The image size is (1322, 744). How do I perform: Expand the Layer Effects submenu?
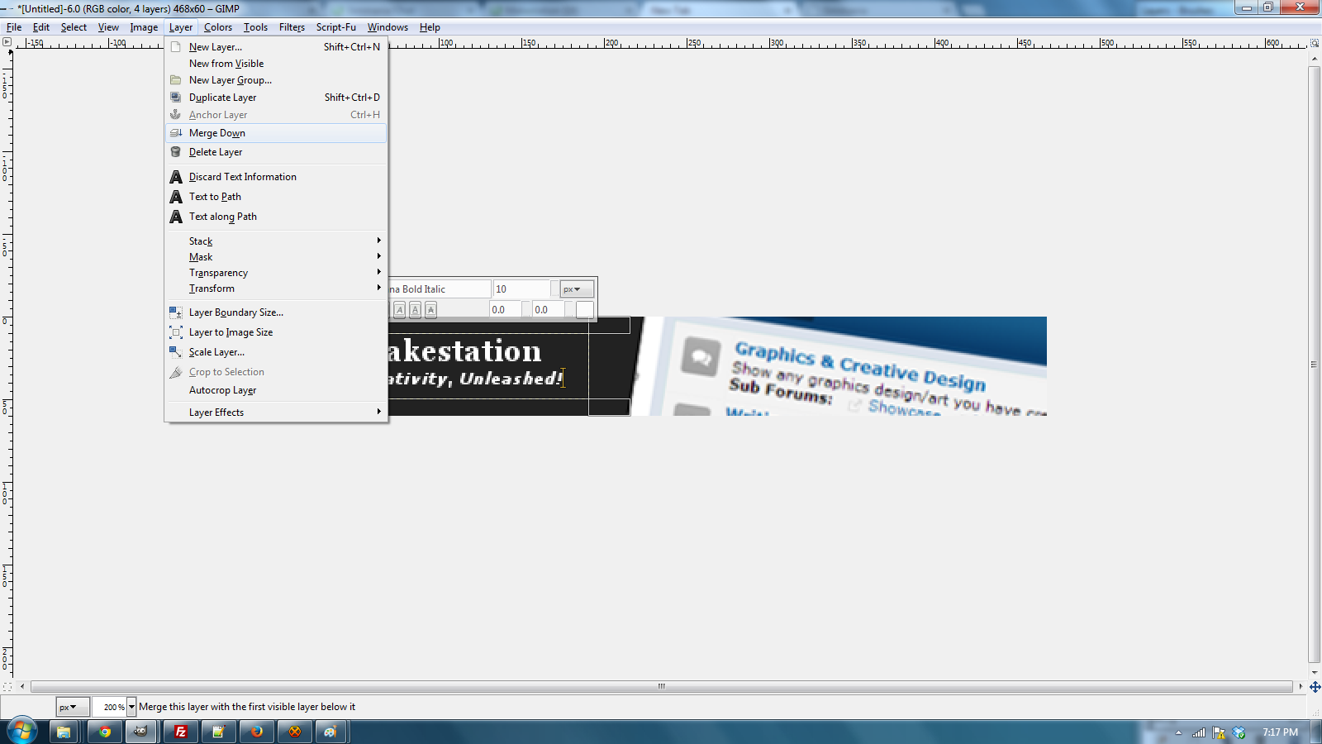(276, 413)
